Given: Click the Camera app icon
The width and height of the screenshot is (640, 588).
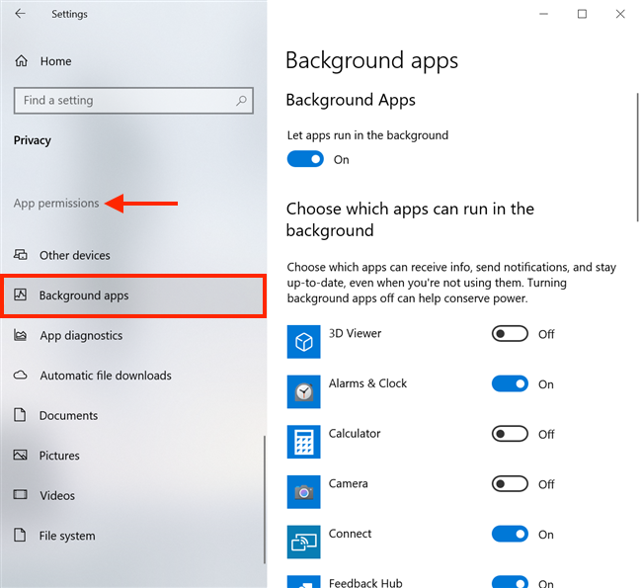Looking at the screenshot, I should tap(303, 492).
